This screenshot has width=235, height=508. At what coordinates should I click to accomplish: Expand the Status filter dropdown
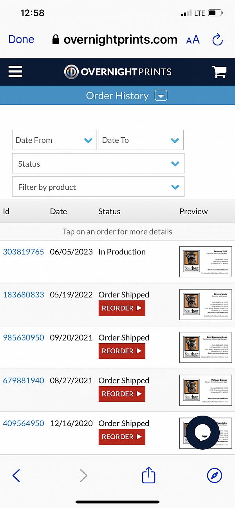click(98, 164)
